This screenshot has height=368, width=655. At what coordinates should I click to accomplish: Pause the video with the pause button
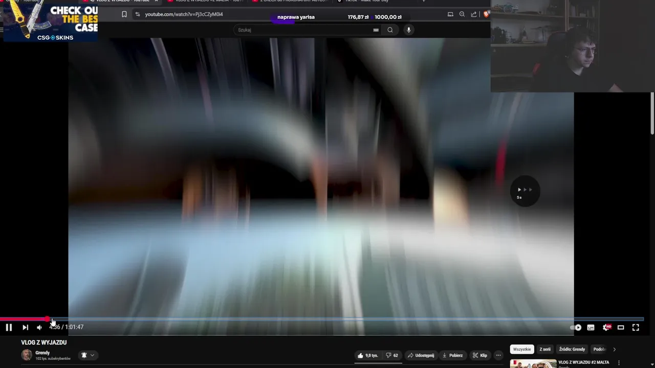[9, 327]
